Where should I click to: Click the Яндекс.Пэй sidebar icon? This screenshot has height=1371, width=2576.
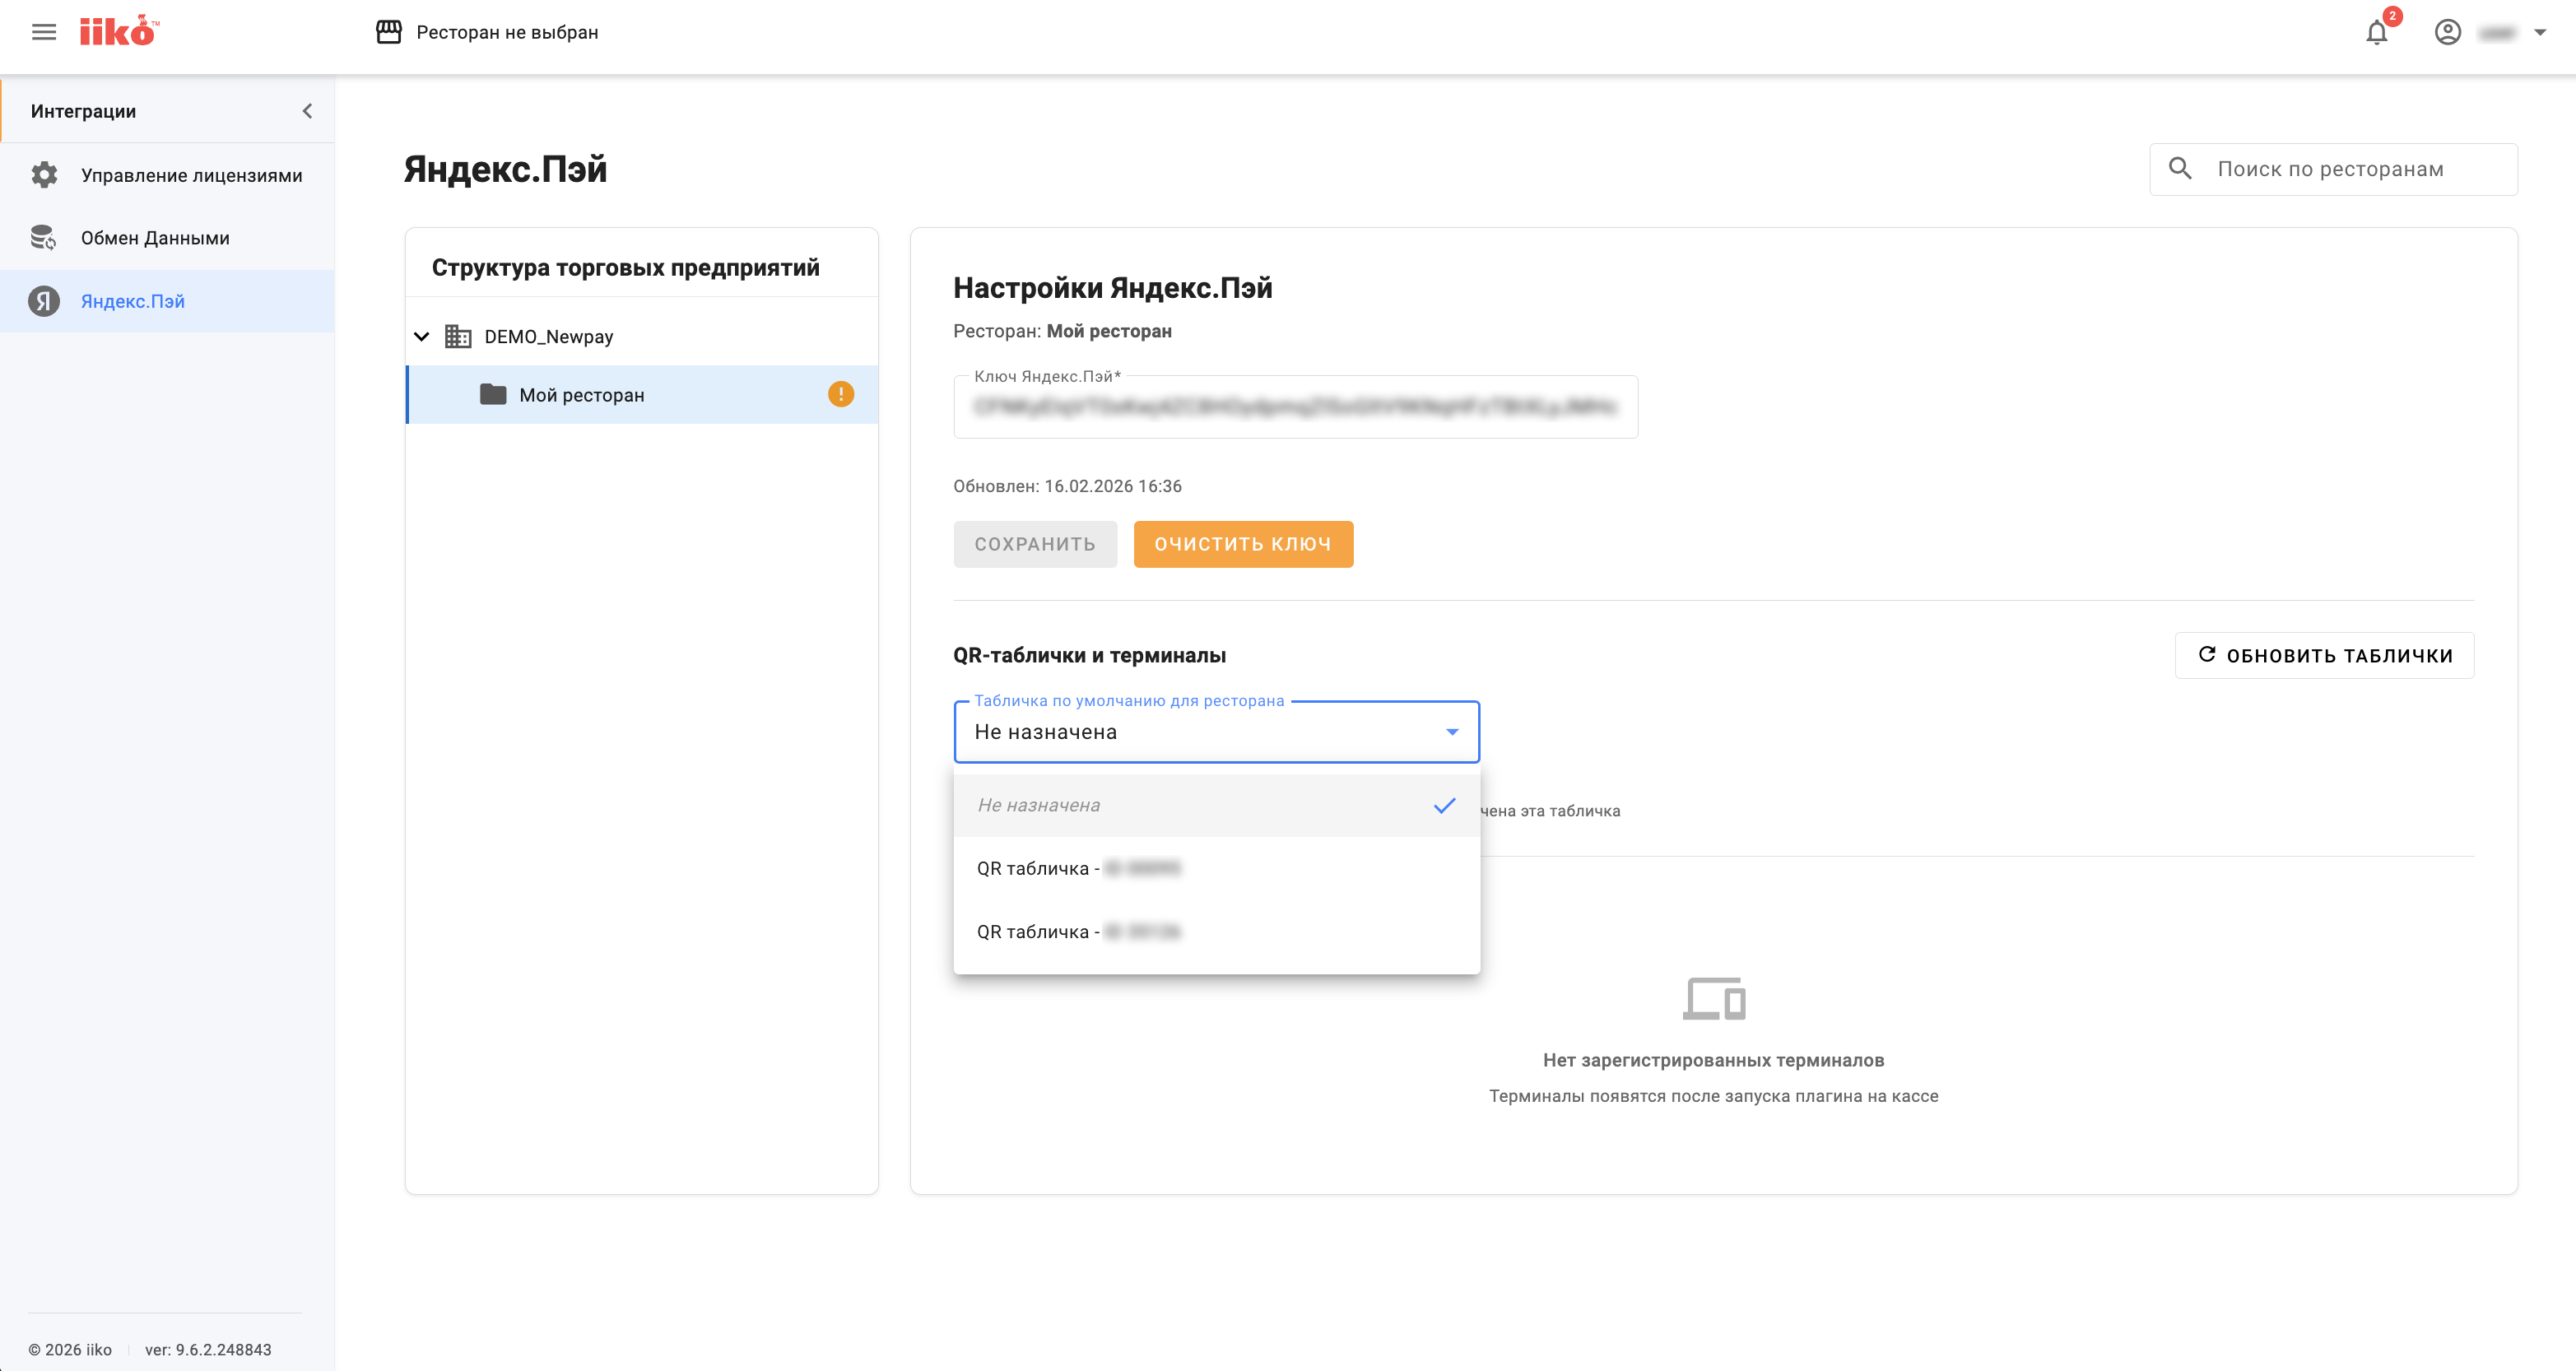pos(44,301)
